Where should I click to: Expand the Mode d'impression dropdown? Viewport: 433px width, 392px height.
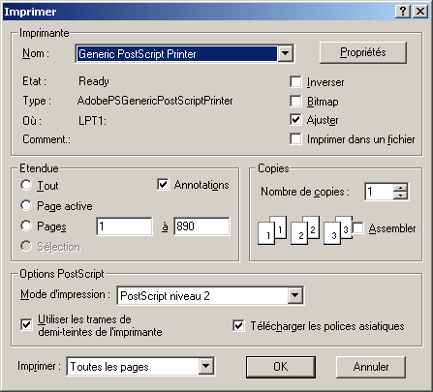click(294, 295)
